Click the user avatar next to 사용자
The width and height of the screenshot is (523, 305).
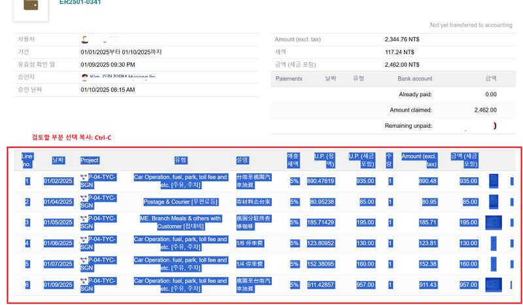point(84,39)
